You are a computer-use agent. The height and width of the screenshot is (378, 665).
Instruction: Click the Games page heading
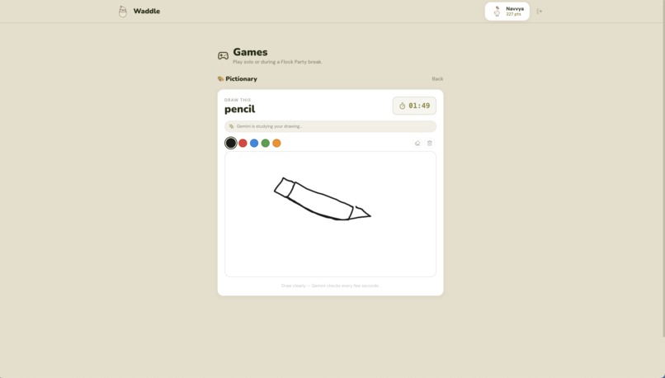[250, 52]
